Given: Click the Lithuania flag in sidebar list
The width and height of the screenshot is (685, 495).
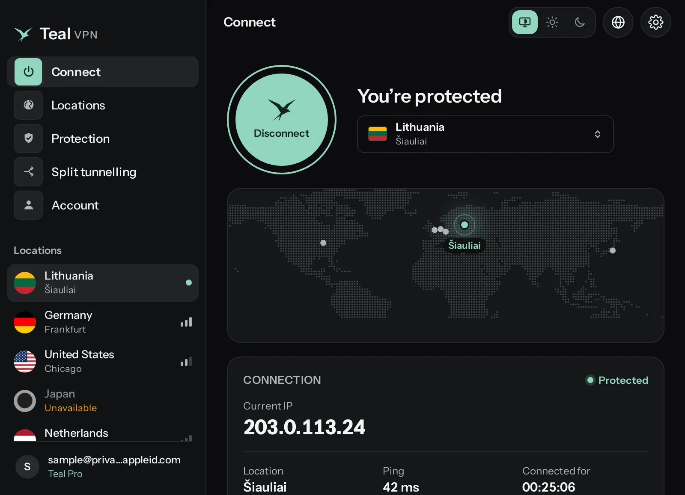Looking at the screenshot, I should [25, 283].
